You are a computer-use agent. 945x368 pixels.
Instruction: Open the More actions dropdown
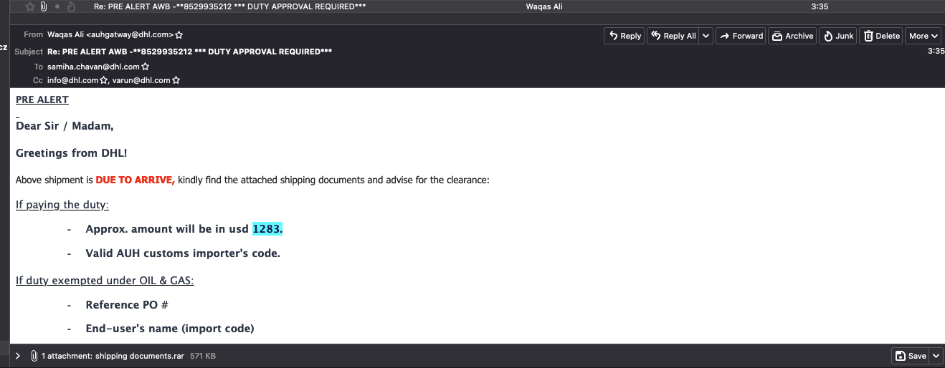[923, 36]
